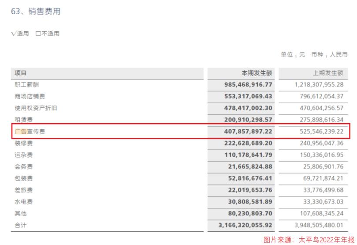Click the 适用 checked checkbox
This screenshot has width=357, height=245.
point(14,34)
